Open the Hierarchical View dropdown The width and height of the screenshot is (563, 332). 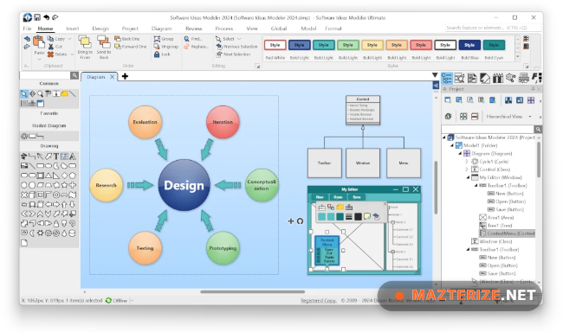tap(530, 117)
